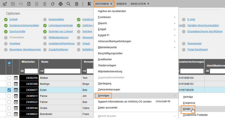Click the greyed save disk icon
Viewport: 225px width, 118px height.
click(x=13, y=4)
